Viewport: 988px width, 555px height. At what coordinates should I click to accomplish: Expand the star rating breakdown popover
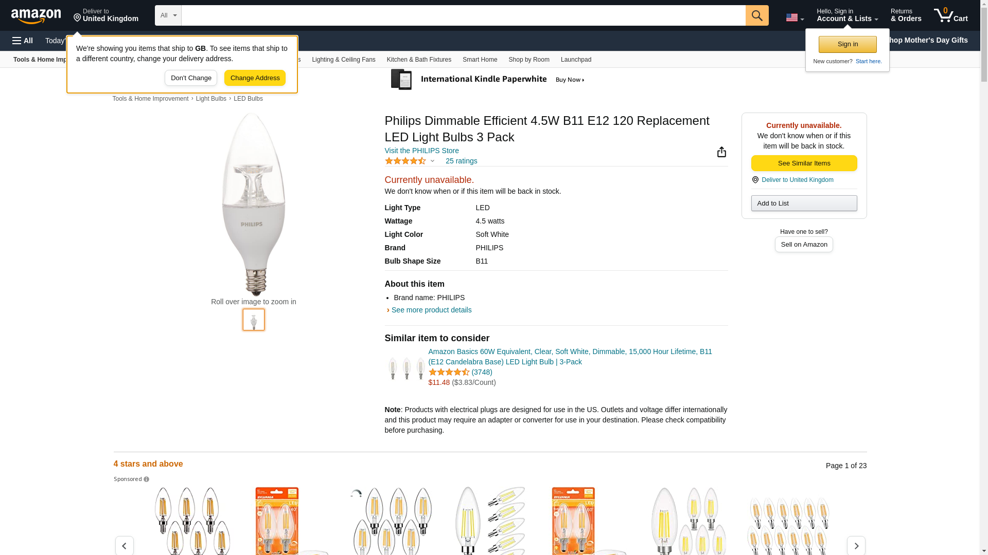[x=432, y=161]
